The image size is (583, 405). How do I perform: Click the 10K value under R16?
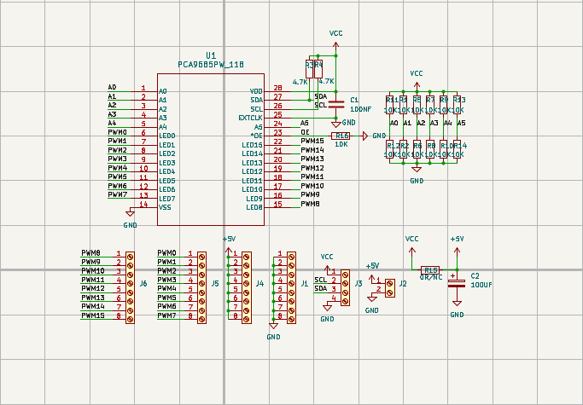coord(341,144)
